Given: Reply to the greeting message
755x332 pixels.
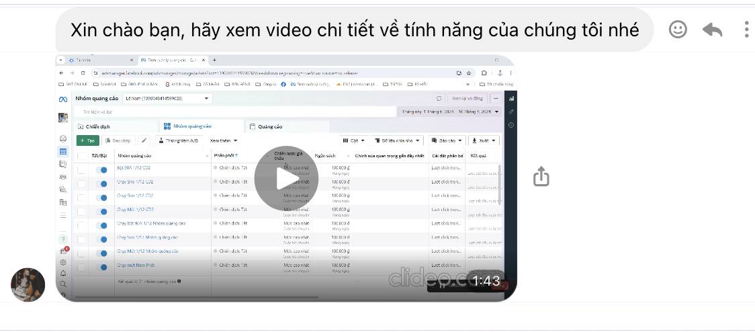Looking at the screenshot, I should point(712,30).
